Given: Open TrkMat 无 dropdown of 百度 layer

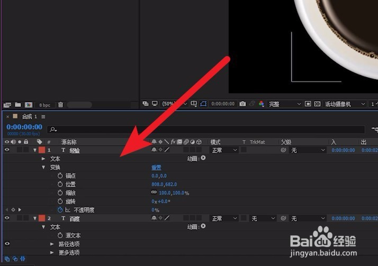Looking at the screenshot, I should tap(263, 218).
